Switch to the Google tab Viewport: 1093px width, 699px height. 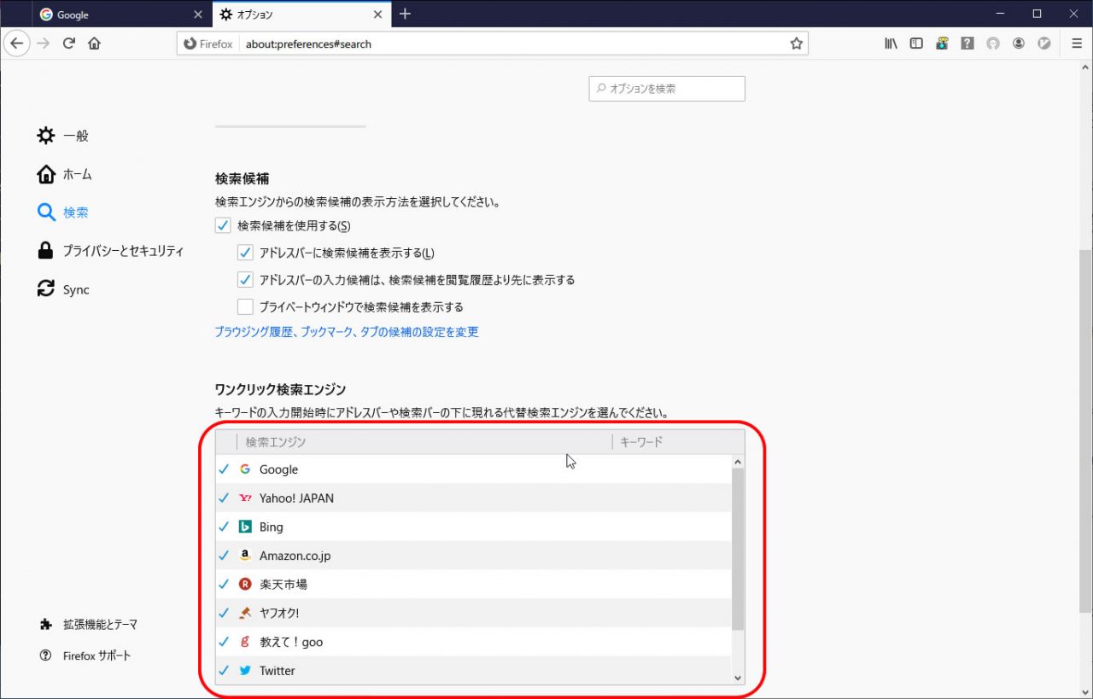click(x=121, y=15)
